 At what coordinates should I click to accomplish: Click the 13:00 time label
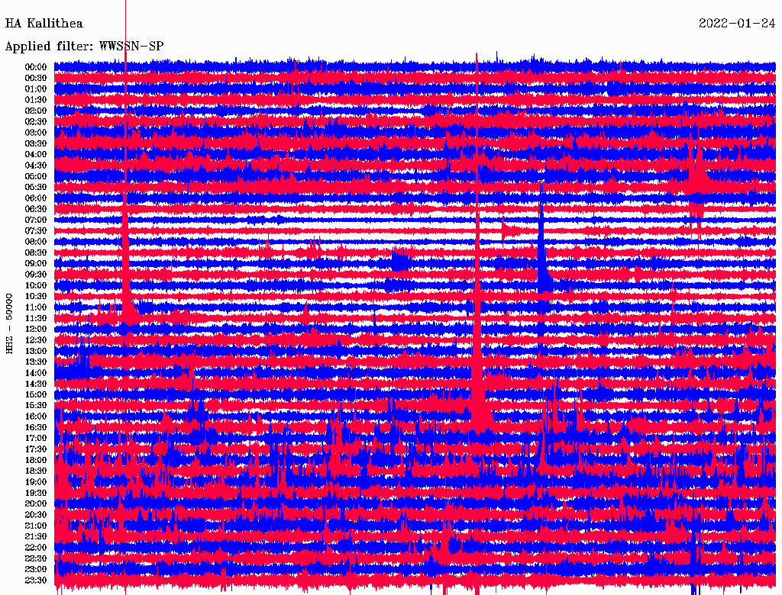point(35,352)
